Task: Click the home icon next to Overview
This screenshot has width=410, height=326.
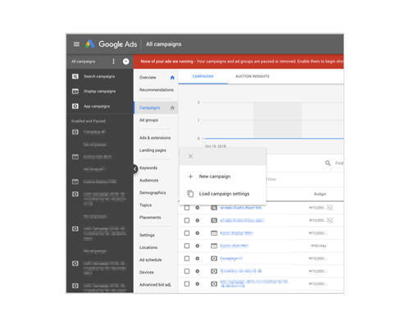Action: [172, 77]
